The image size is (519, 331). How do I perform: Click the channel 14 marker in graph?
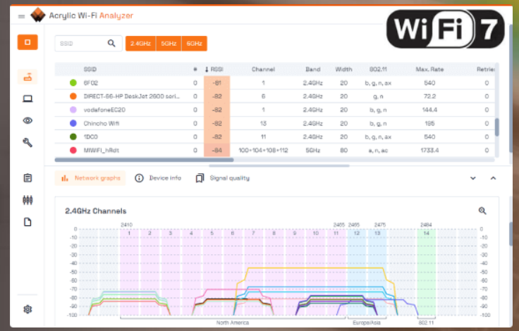click(427, 233)
